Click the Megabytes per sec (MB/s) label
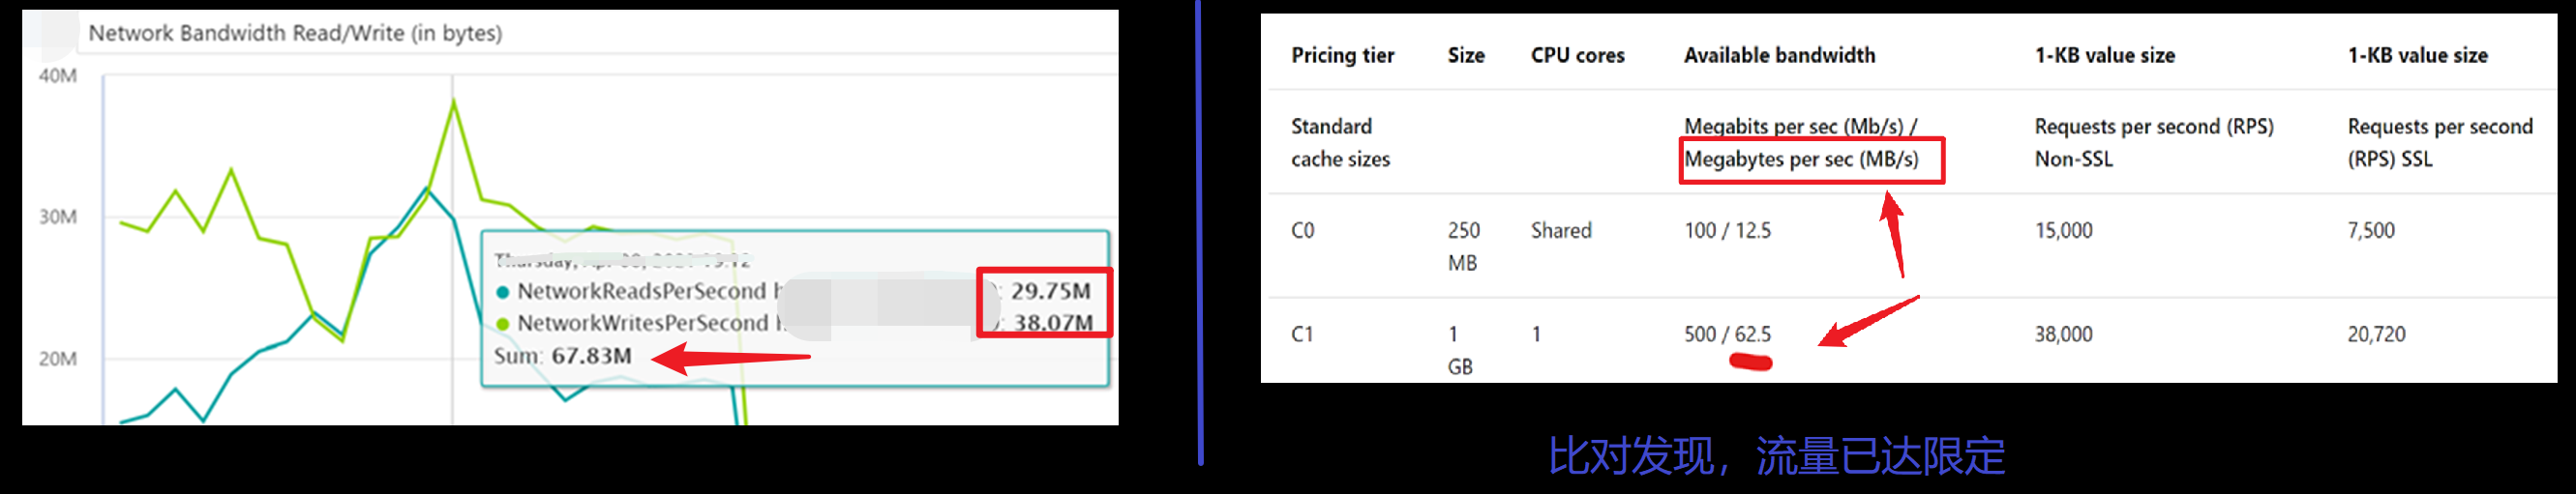 (1801, 160)
